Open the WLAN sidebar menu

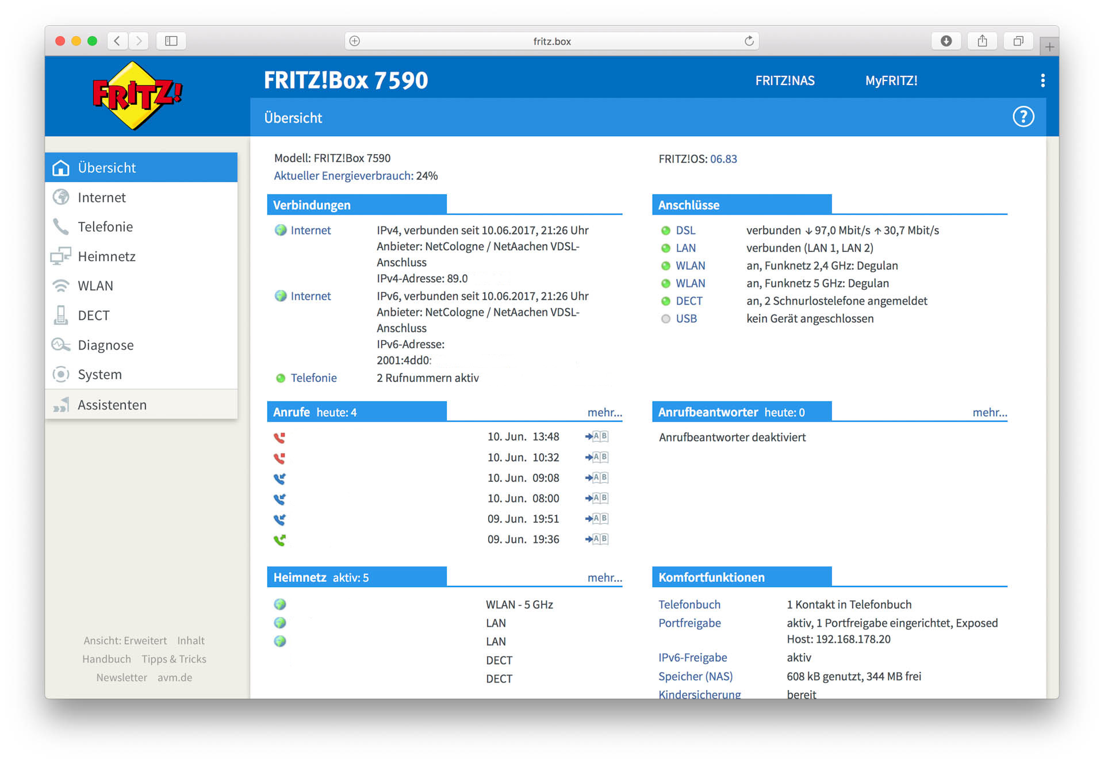(141, 286)
